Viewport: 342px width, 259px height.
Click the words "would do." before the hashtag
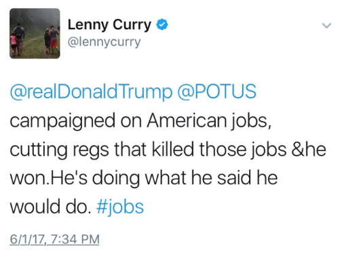[51, 207]
